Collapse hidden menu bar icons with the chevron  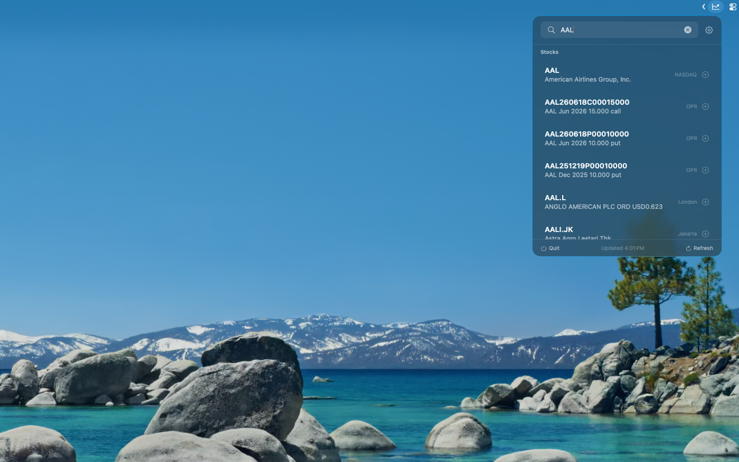703,7
